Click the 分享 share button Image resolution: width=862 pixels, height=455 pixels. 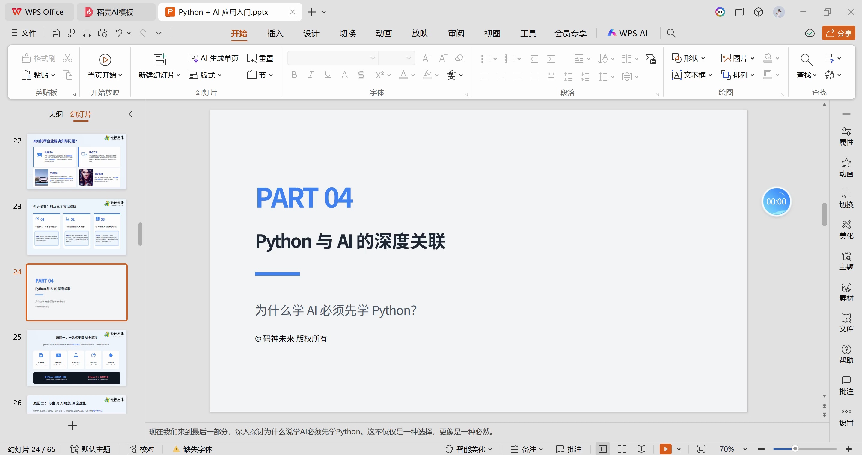(838, 33)
